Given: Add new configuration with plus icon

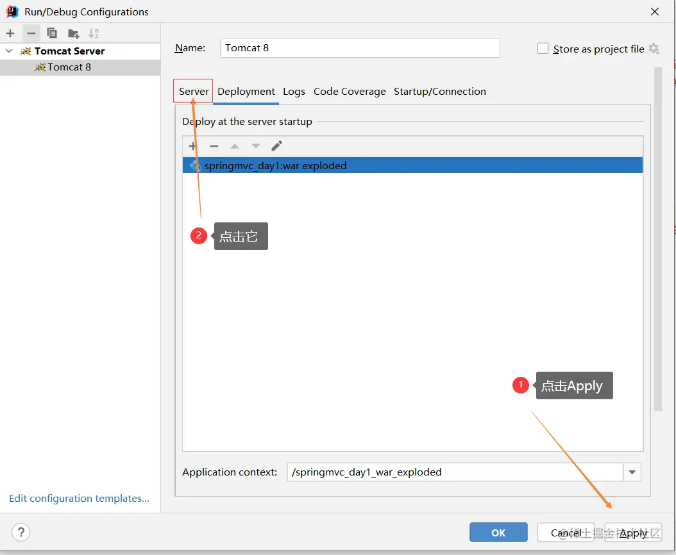Looking at the screenshot, I should tap(10, 33).
